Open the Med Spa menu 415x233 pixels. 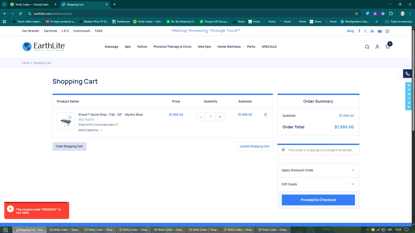pos(204,47)
